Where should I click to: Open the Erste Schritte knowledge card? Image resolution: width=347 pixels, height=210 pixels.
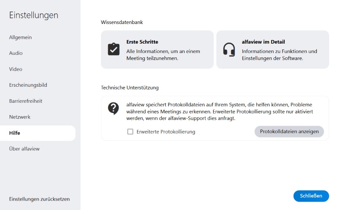point(157,49)
